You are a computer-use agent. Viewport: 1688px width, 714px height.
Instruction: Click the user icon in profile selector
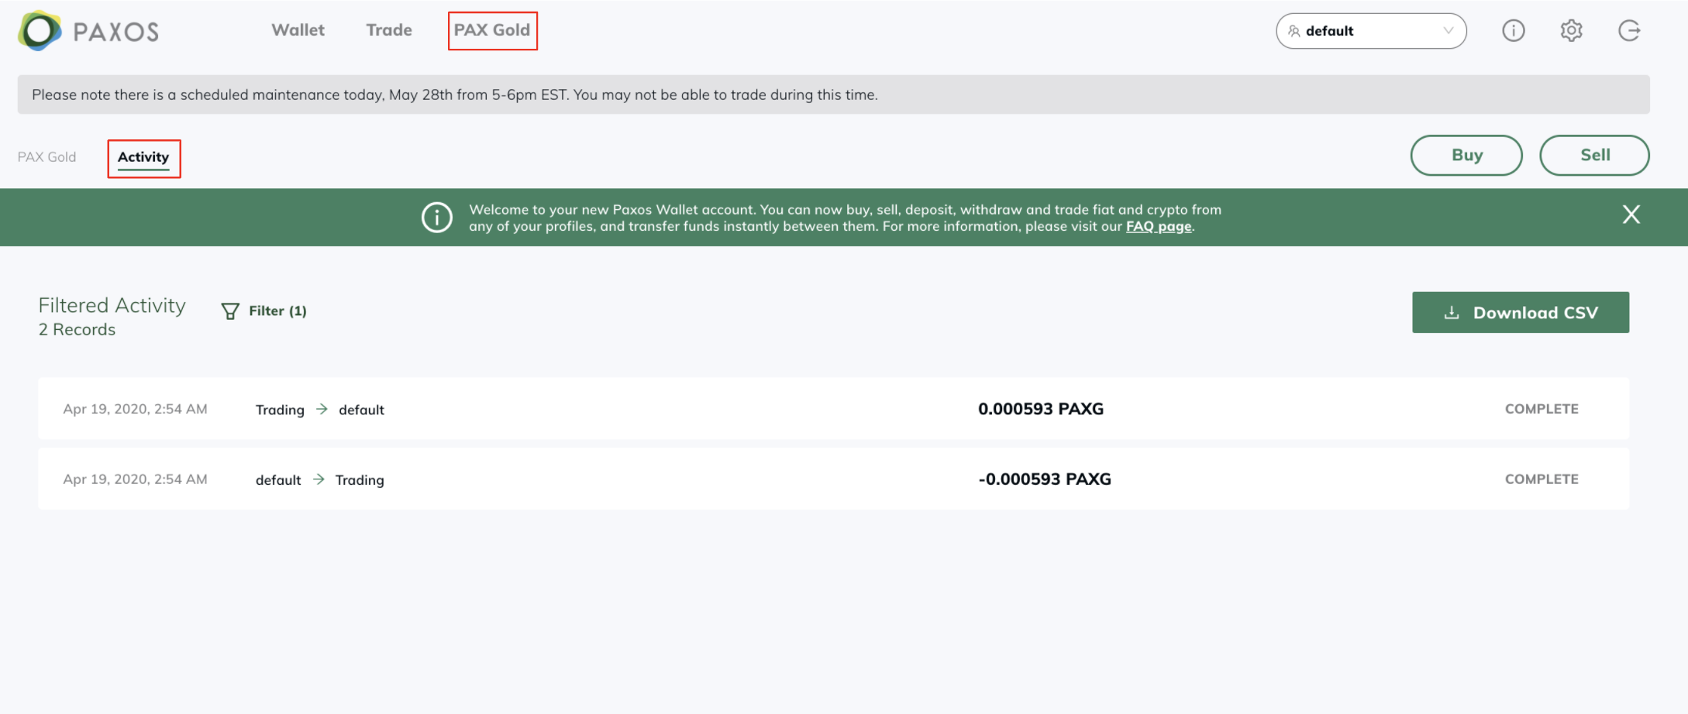[1294, 31]
